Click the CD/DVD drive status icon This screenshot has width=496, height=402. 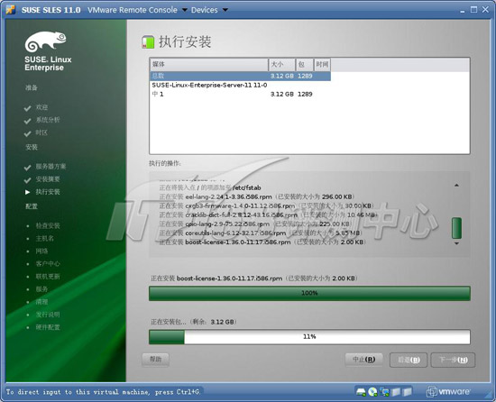click(372, 392)
